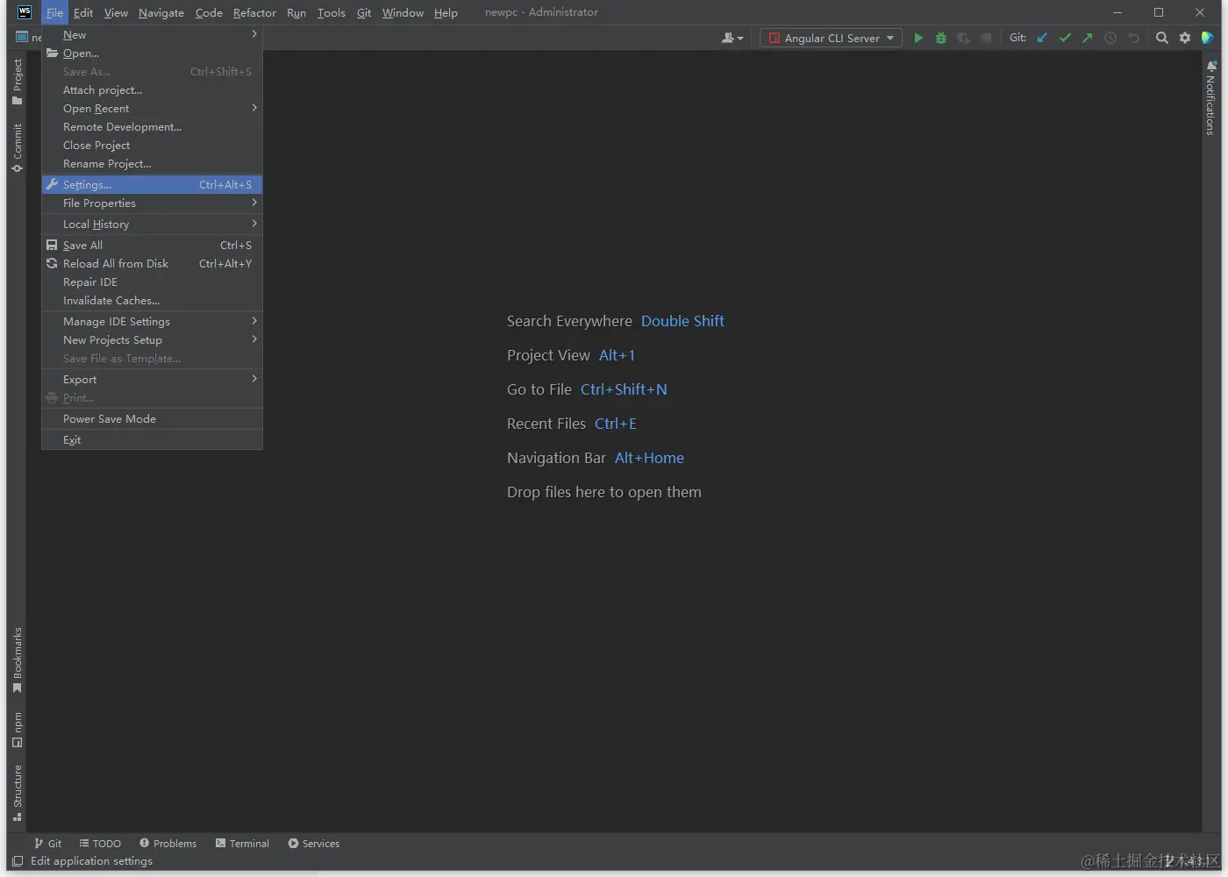The width and height of the screenshot is (1228, 877).
Task: Open the Tools menu
Action: click(332, 12)
